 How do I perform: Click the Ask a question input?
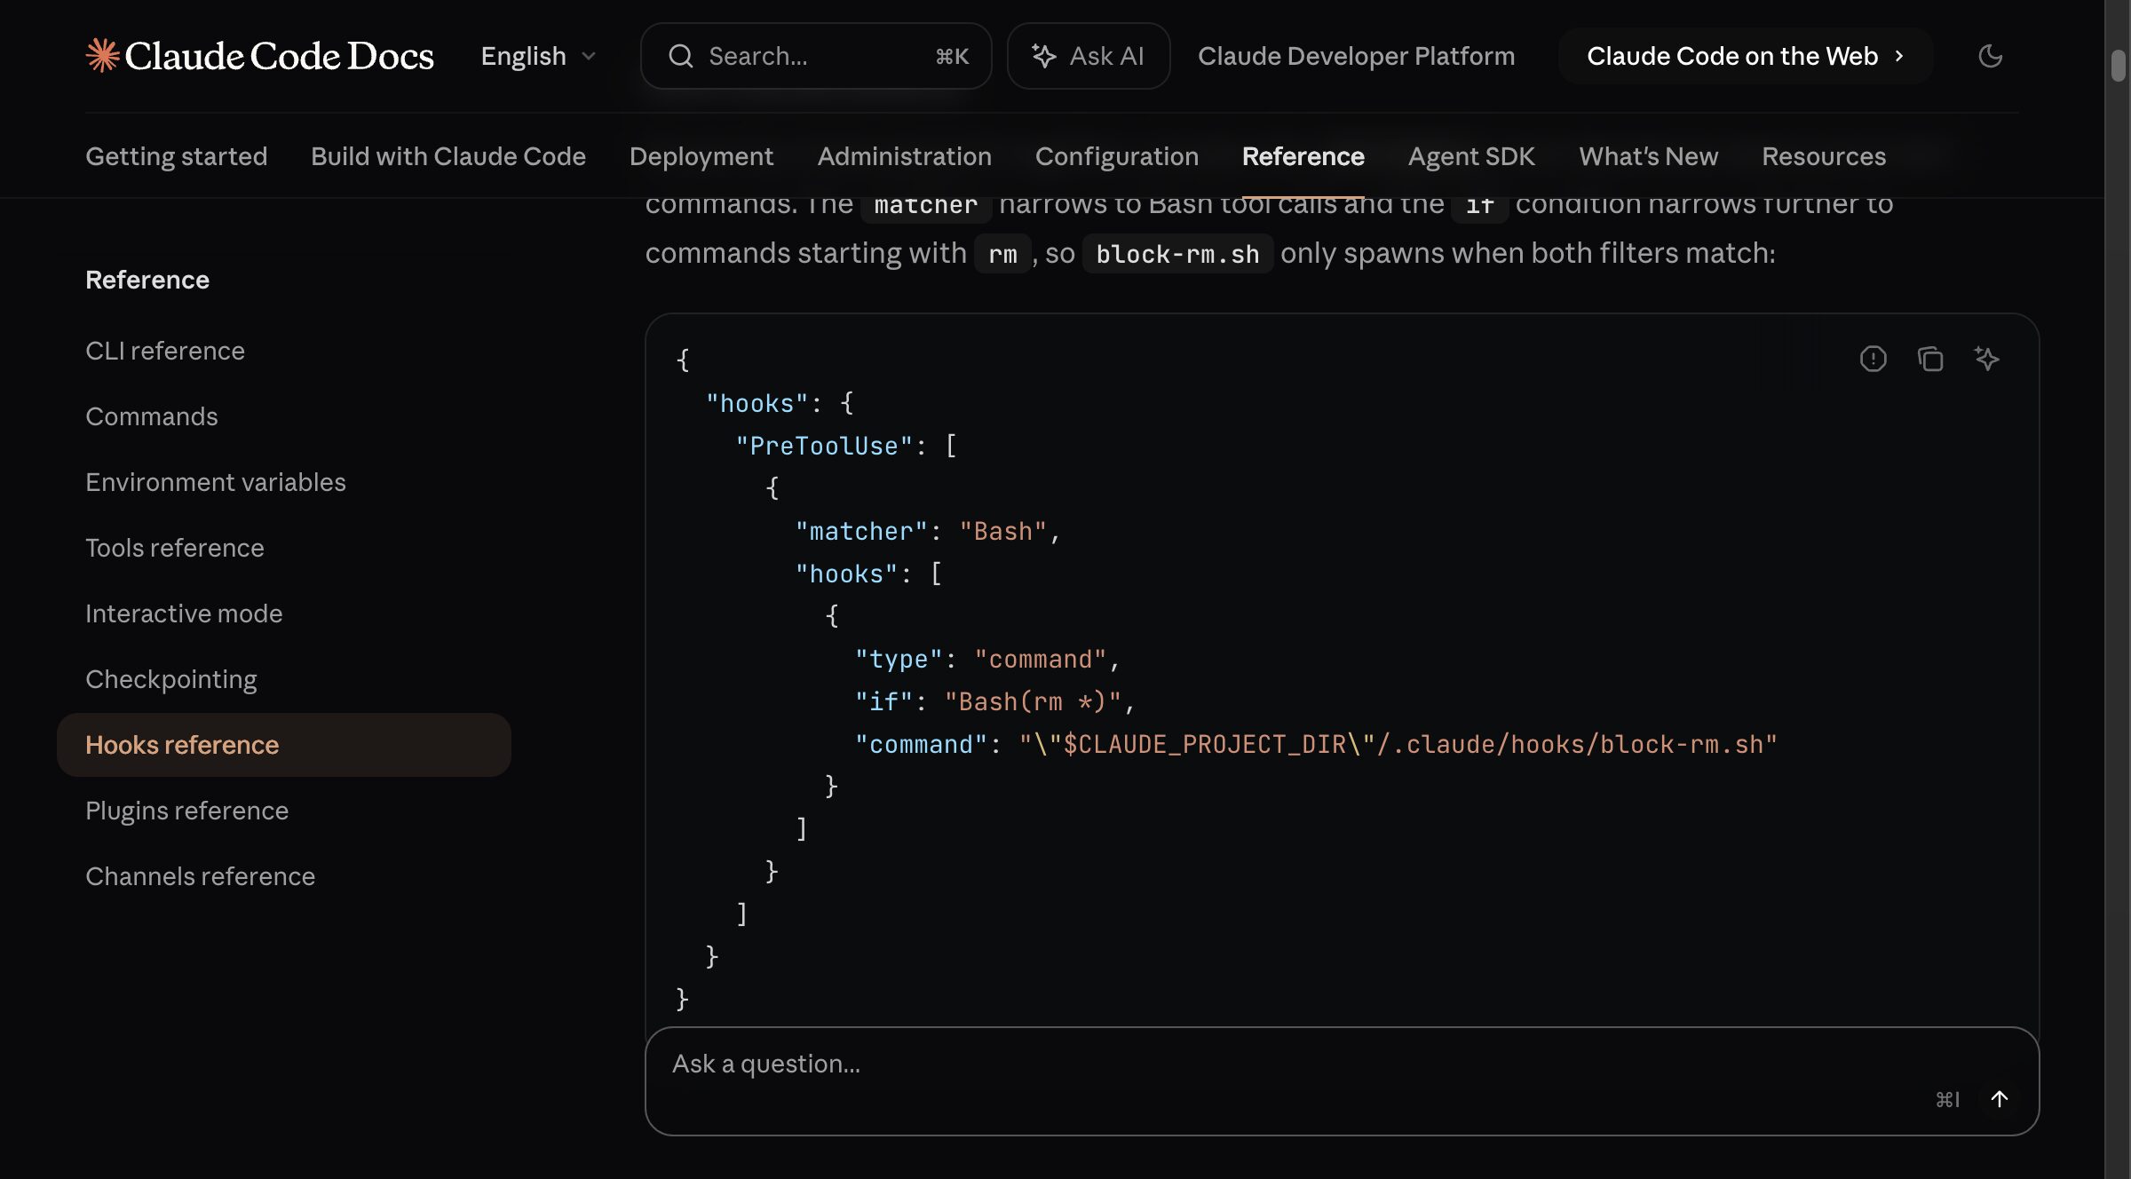[x=1342, y=1081]
